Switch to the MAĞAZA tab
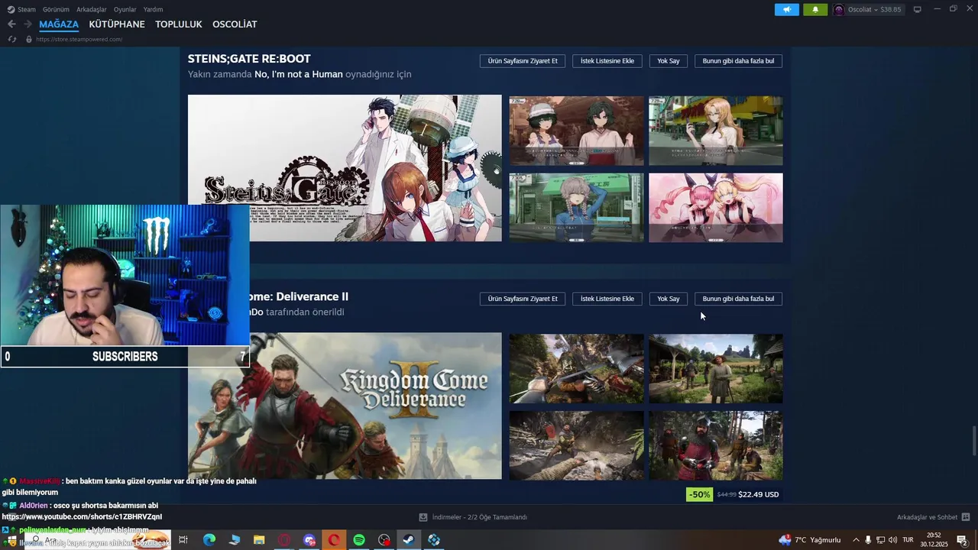The width and height of the screenshot is (978, 550). 59,24
